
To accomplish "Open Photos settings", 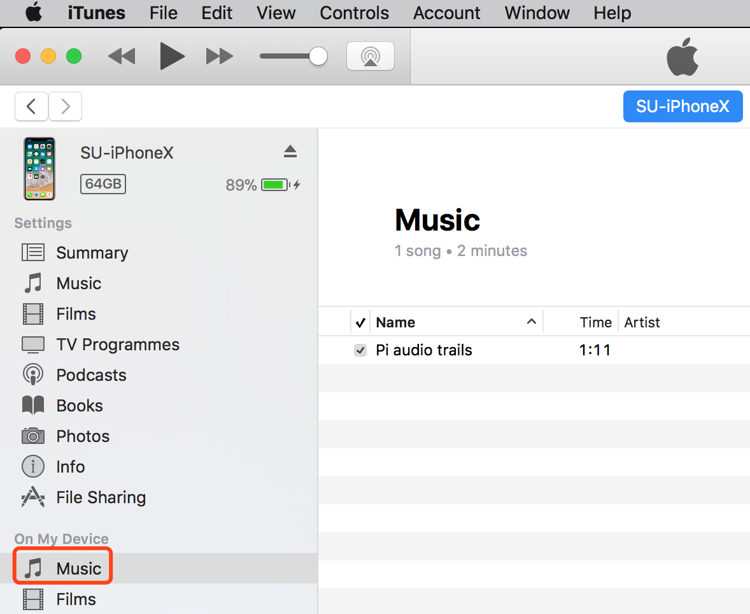I will tap(83, 436).
